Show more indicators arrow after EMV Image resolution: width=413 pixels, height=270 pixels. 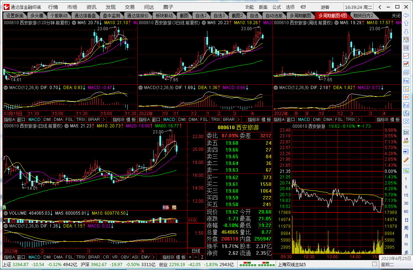153,257
